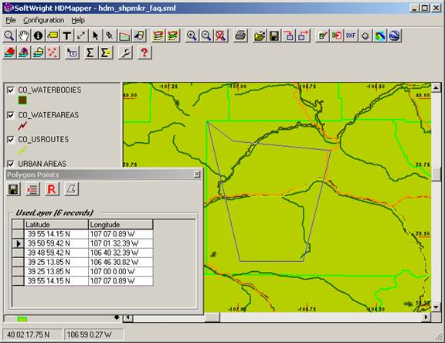Click the zoom in plus magnifier

coord(192,36)
